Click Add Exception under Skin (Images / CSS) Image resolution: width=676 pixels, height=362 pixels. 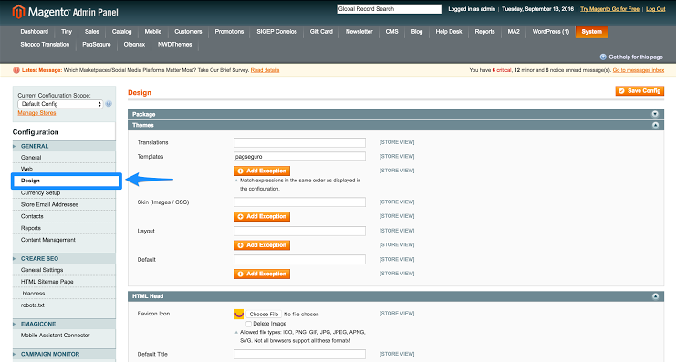[x=262, y=216]
